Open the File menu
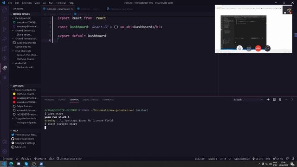The image size is (297, 167). 10,3
